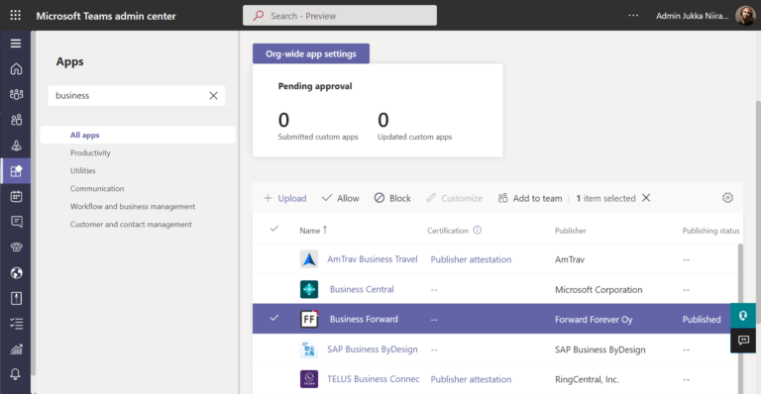The image size is (761, 394).
Task: Open Planning checklist icon in sidebar
Action: coord(16,324)
